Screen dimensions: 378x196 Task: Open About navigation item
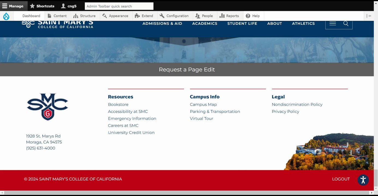(x=274, y=24)
